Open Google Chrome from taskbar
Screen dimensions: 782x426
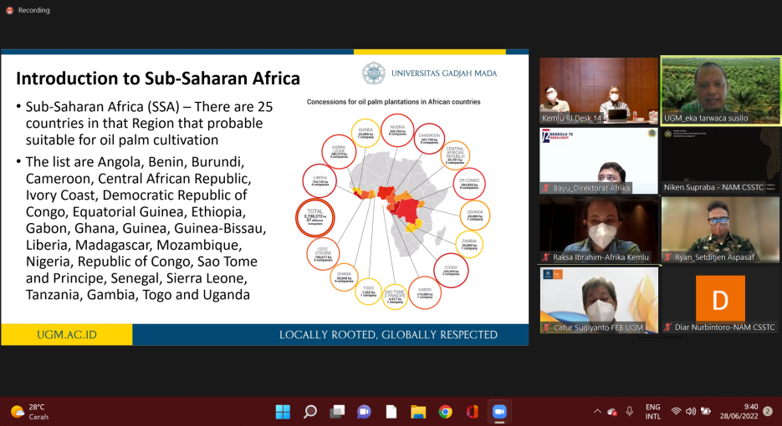coord(445,411)
